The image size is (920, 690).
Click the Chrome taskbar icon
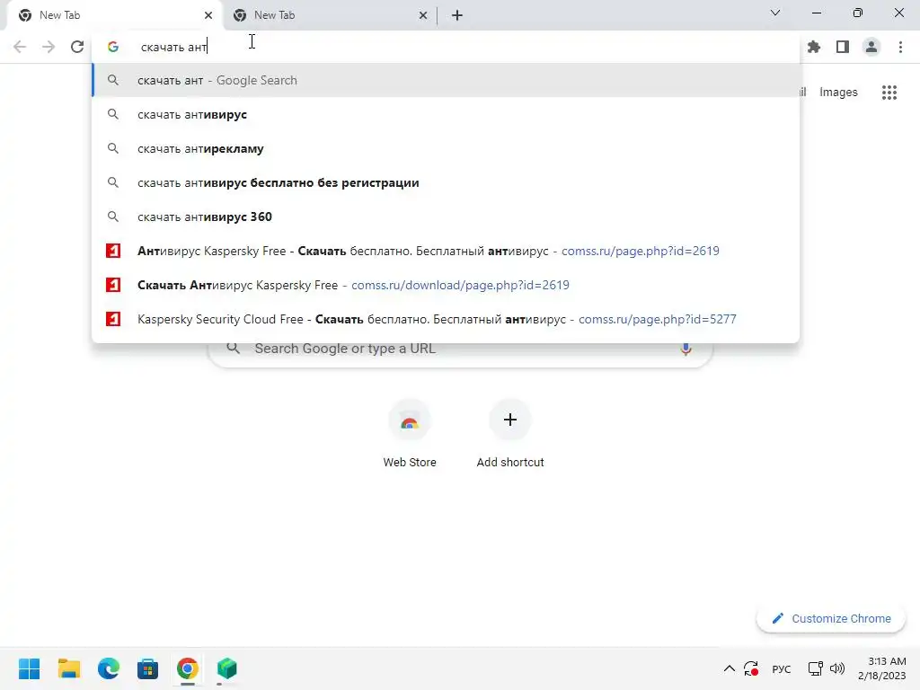coord(187,668)
